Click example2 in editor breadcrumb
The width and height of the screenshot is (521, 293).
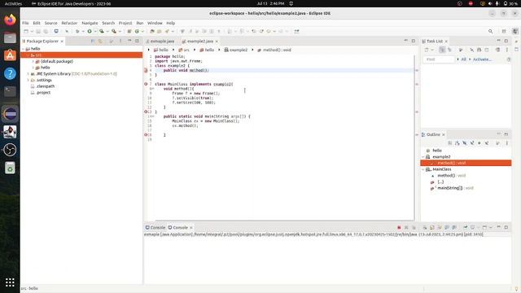click(x=236, y=50)
